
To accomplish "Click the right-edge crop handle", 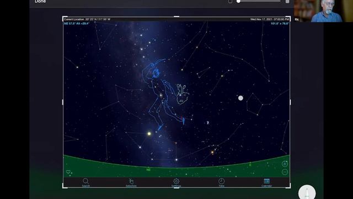I will click(290, 102).
